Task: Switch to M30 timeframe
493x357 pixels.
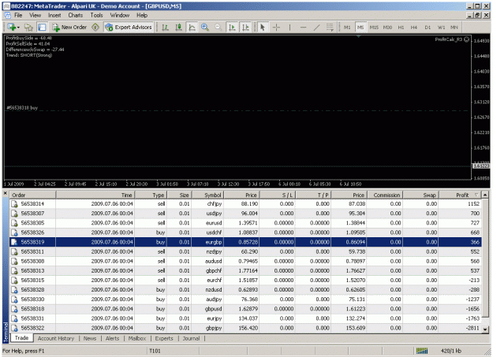Action: click(x=387, y=28)
